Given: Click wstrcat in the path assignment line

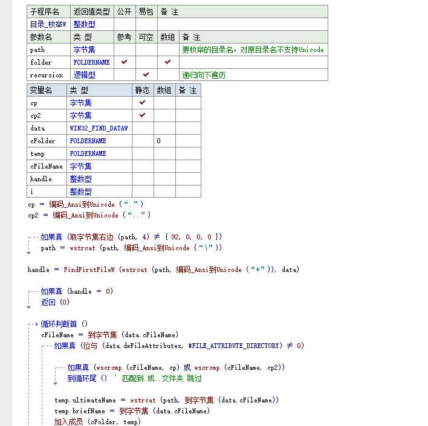Looking at the screenshot, I should 82,248.
